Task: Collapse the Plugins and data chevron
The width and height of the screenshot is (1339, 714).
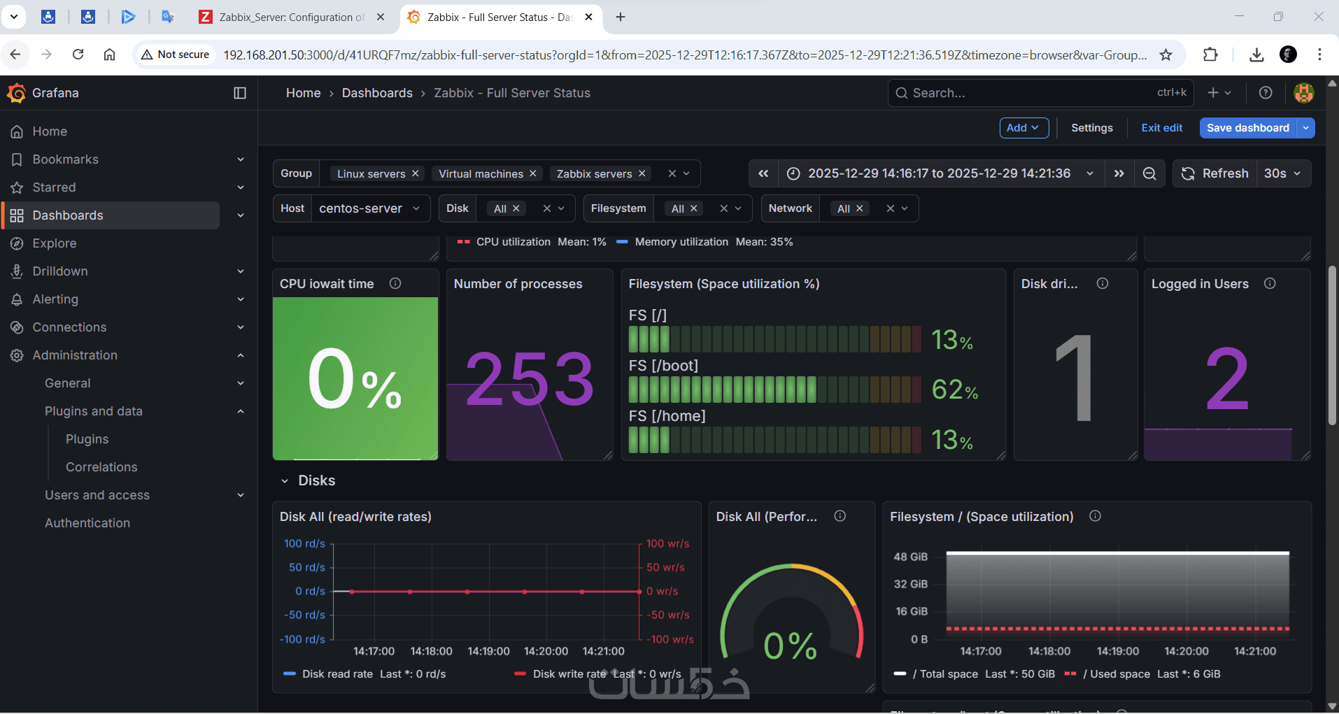Action: 241,411
